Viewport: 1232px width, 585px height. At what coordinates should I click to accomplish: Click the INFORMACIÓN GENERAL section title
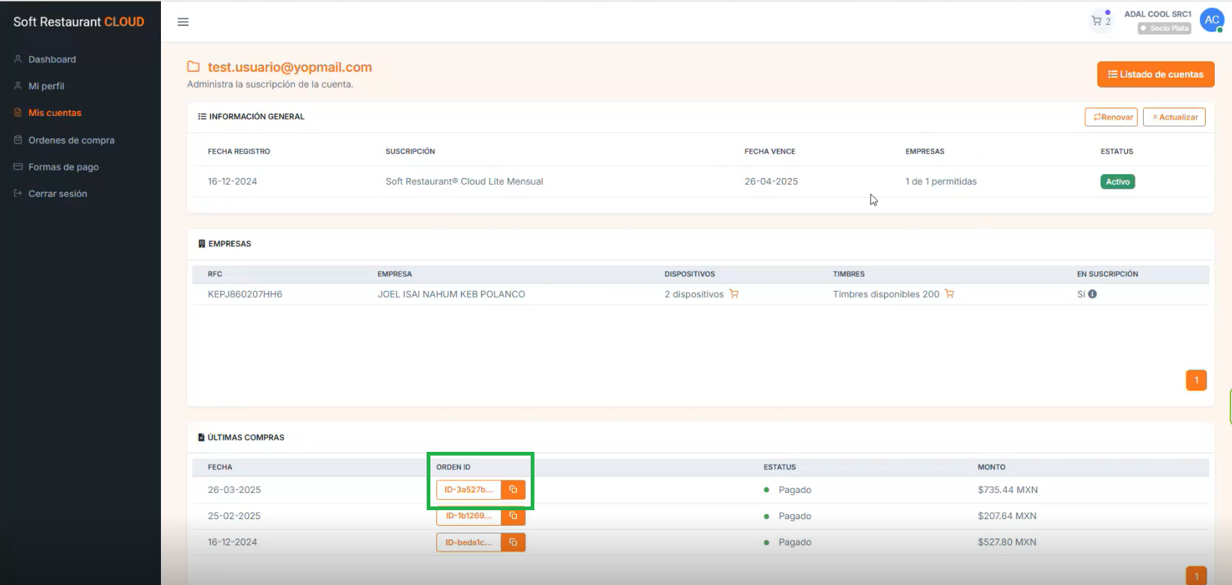pyautogui.click(x=257, y=117)
